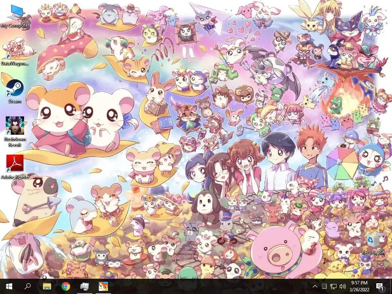The width and height of the screenshot is (392, 294).
Task: Open the volume speaker control
Action: click(x=343, y=286)
